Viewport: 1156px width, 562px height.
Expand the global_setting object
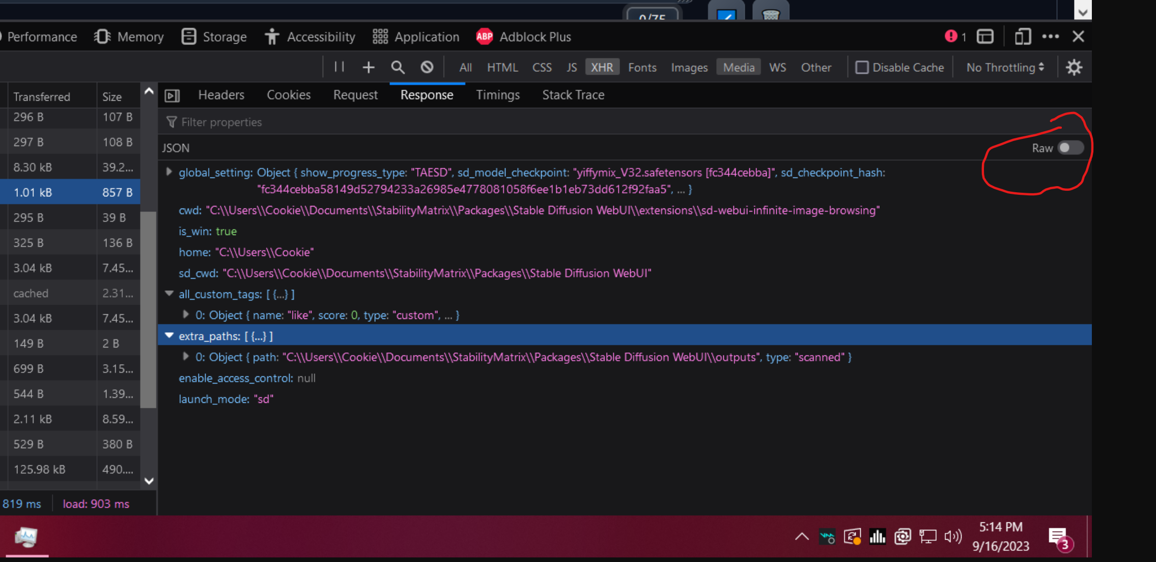pyautogui.click(x=169, y=172)
